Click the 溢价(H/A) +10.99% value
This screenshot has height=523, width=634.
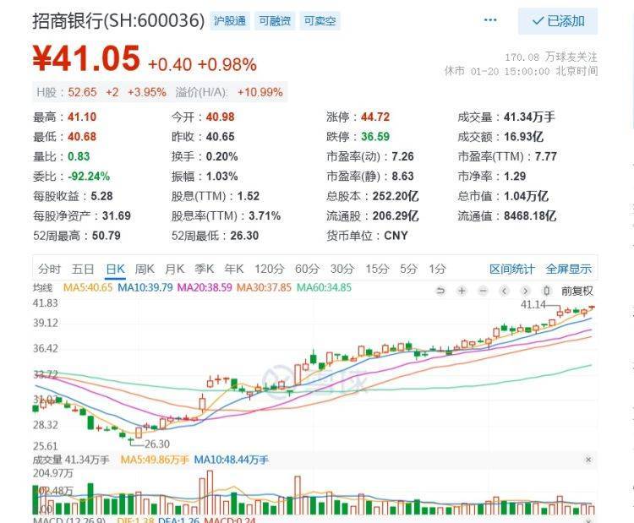[260, 92]
